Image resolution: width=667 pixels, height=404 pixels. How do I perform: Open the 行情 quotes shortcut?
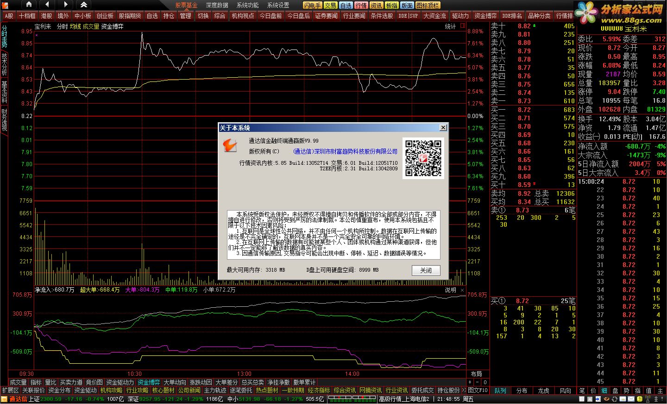361,5
